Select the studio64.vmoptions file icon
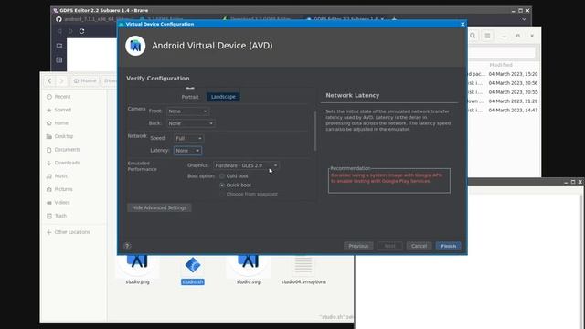The image size is (585, 329). click(x=303, y=266)
